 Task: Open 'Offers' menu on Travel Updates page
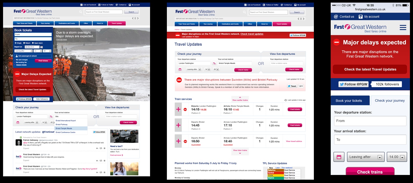[250, 24]
